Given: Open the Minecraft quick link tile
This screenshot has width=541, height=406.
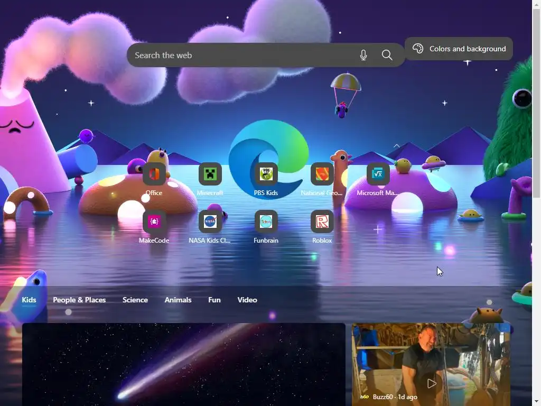Looking at the screenshot, I should point(210,174).
